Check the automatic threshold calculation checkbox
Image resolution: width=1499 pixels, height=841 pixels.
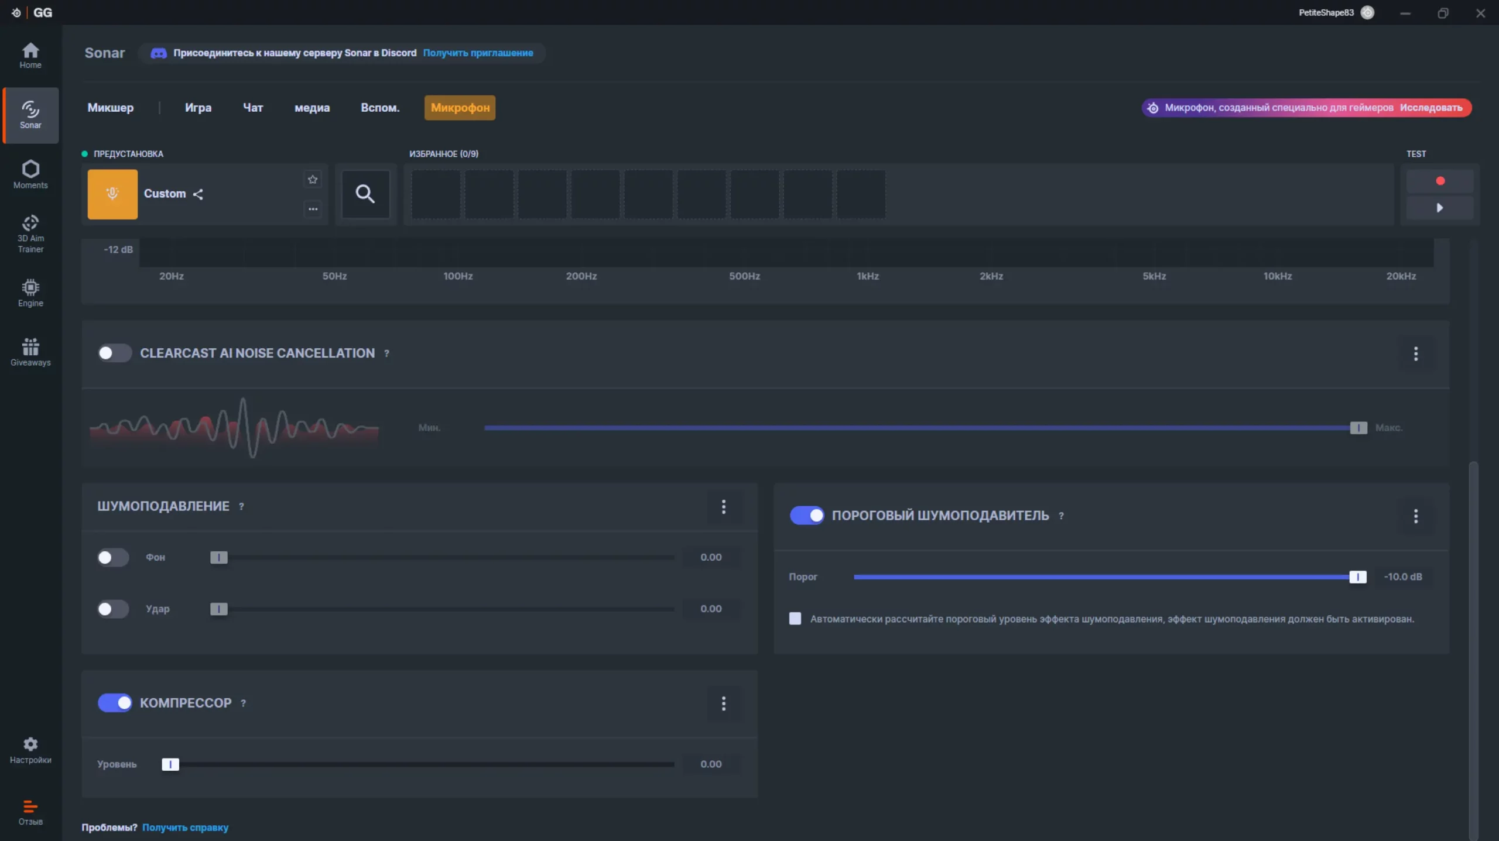coord(795,619)
